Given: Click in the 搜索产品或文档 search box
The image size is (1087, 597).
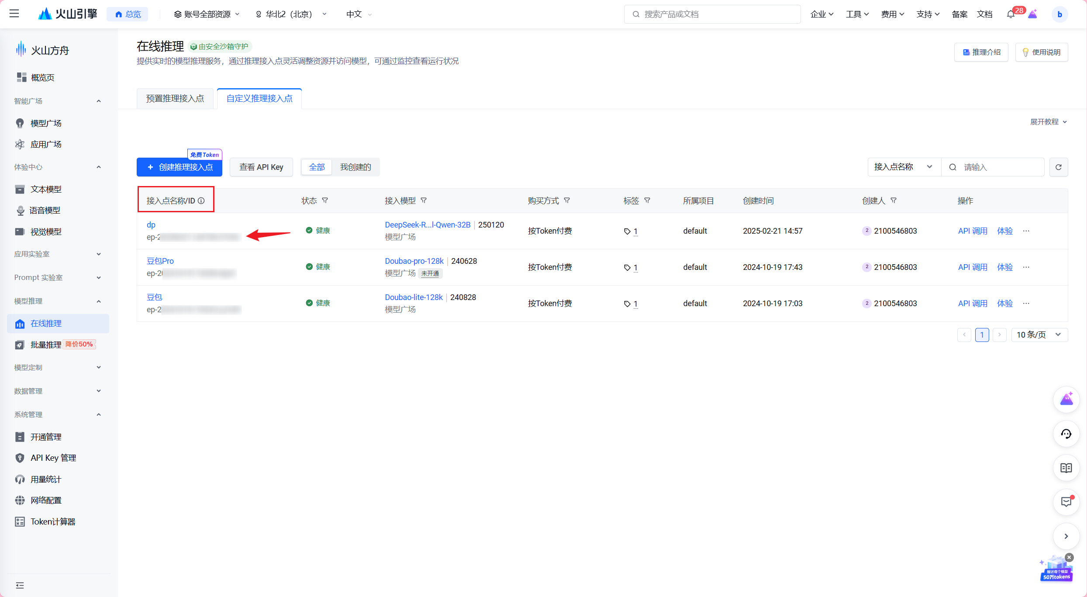Looking at the screenshot, I should click(x=712, y=14).
